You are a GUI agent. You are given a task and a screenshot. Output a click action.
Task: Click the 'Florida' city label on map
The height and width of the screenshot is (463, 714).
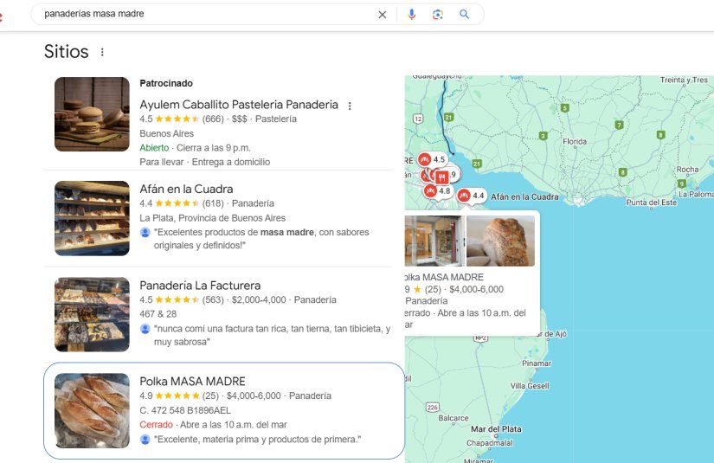pyautogui.click(x=575, y=142)
